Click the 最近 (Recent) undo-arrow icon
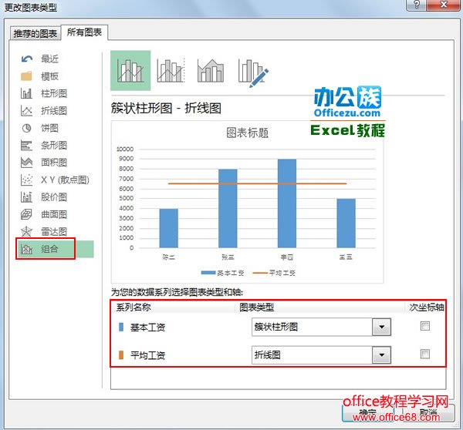The image size is (463, 430). click(26, 59)
